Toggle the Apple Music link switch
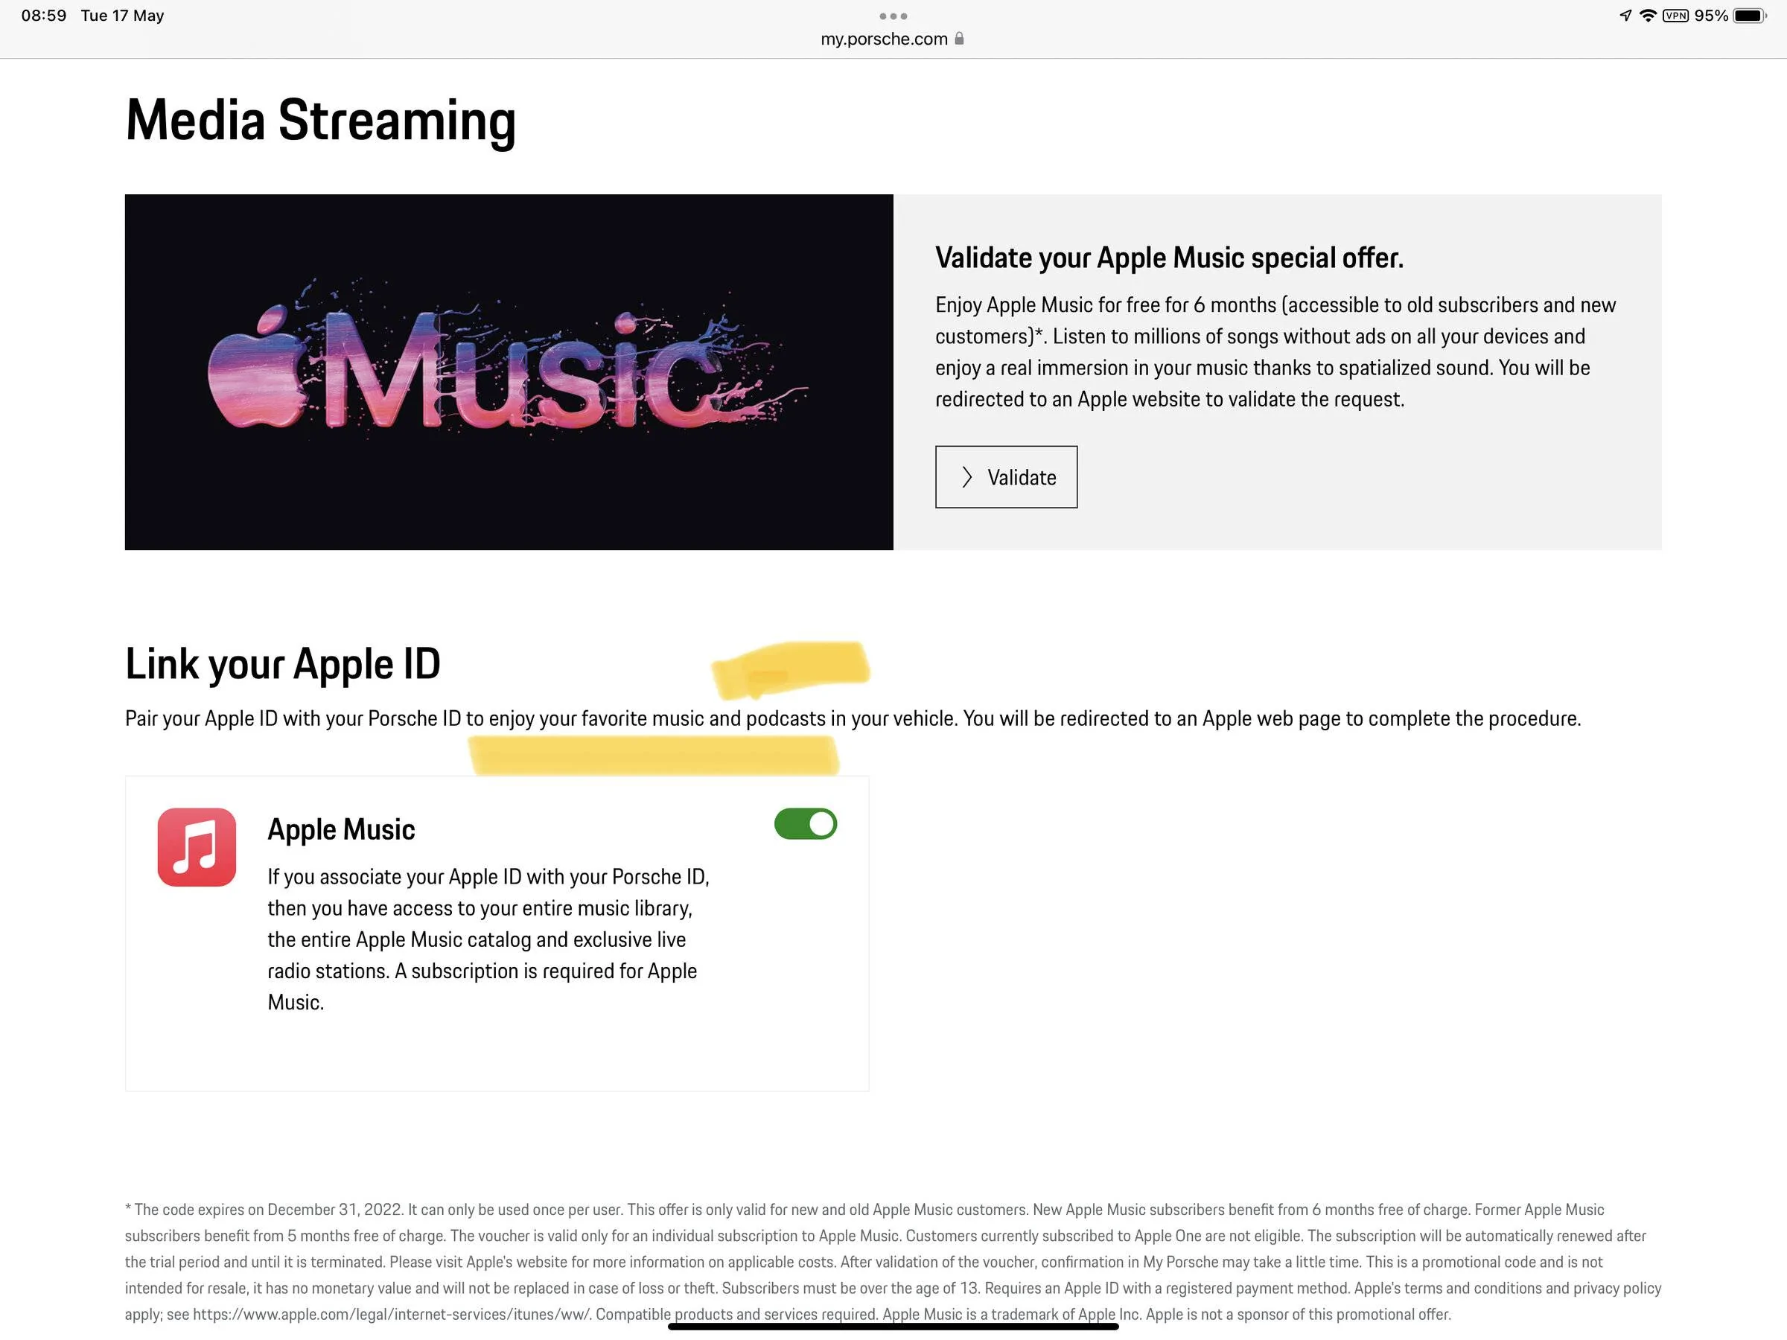Image resolution: width=1787 pixels, height=1340 pixels. pyautogui.click(x=806, y=824)
